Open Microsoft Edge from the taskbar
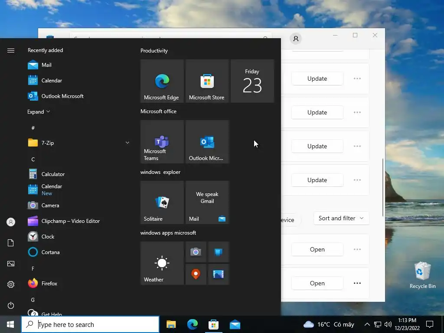 click(x=192, y=324)
